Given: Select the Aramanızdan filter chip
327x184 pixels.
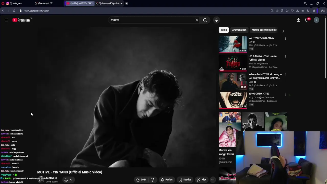Looking at the screenshot, I should click(x=239, y=30).
